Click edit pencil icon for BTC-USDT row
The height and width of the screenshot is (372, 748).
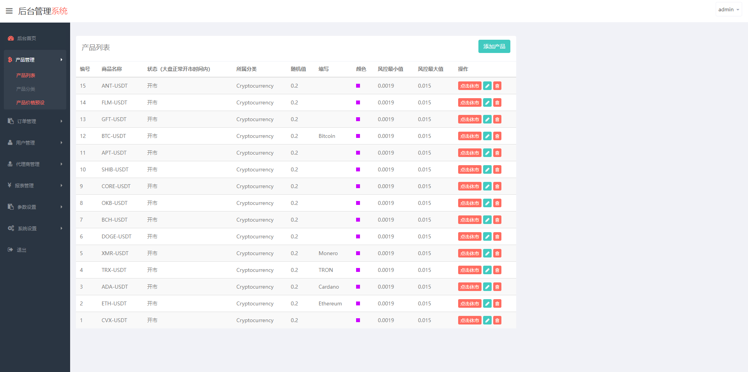487,136
